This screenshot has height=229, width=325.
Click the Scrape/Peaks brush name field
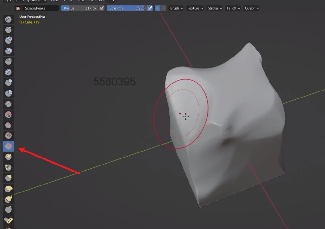[41, 8]
